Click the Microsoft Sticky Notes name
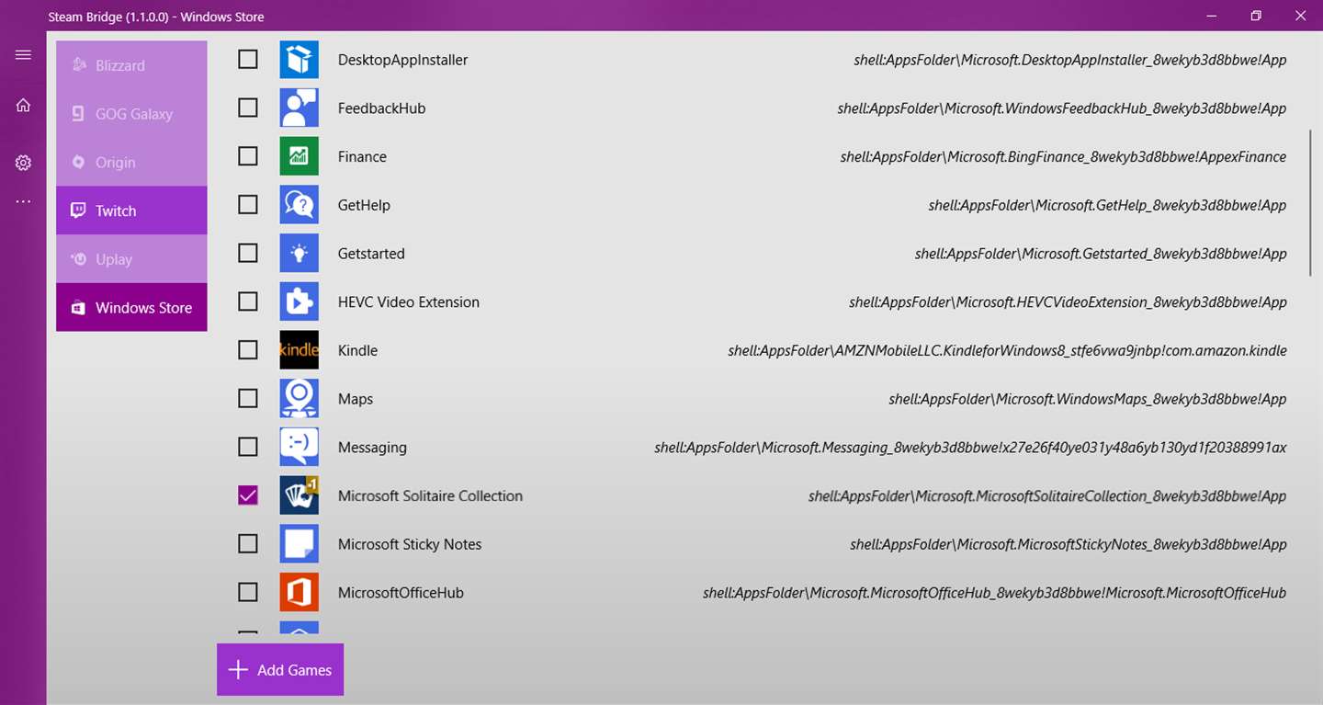 [x=410, y=544]
